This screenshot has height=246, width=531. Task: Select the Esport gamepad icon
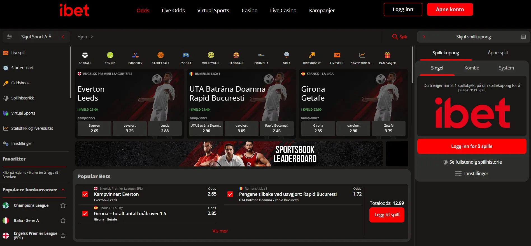tap(186, 55)
